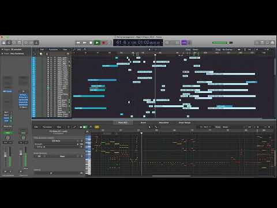Toggle Flex view in tracks area
This screenshot has height=208, width=277.
click(79, 50)
